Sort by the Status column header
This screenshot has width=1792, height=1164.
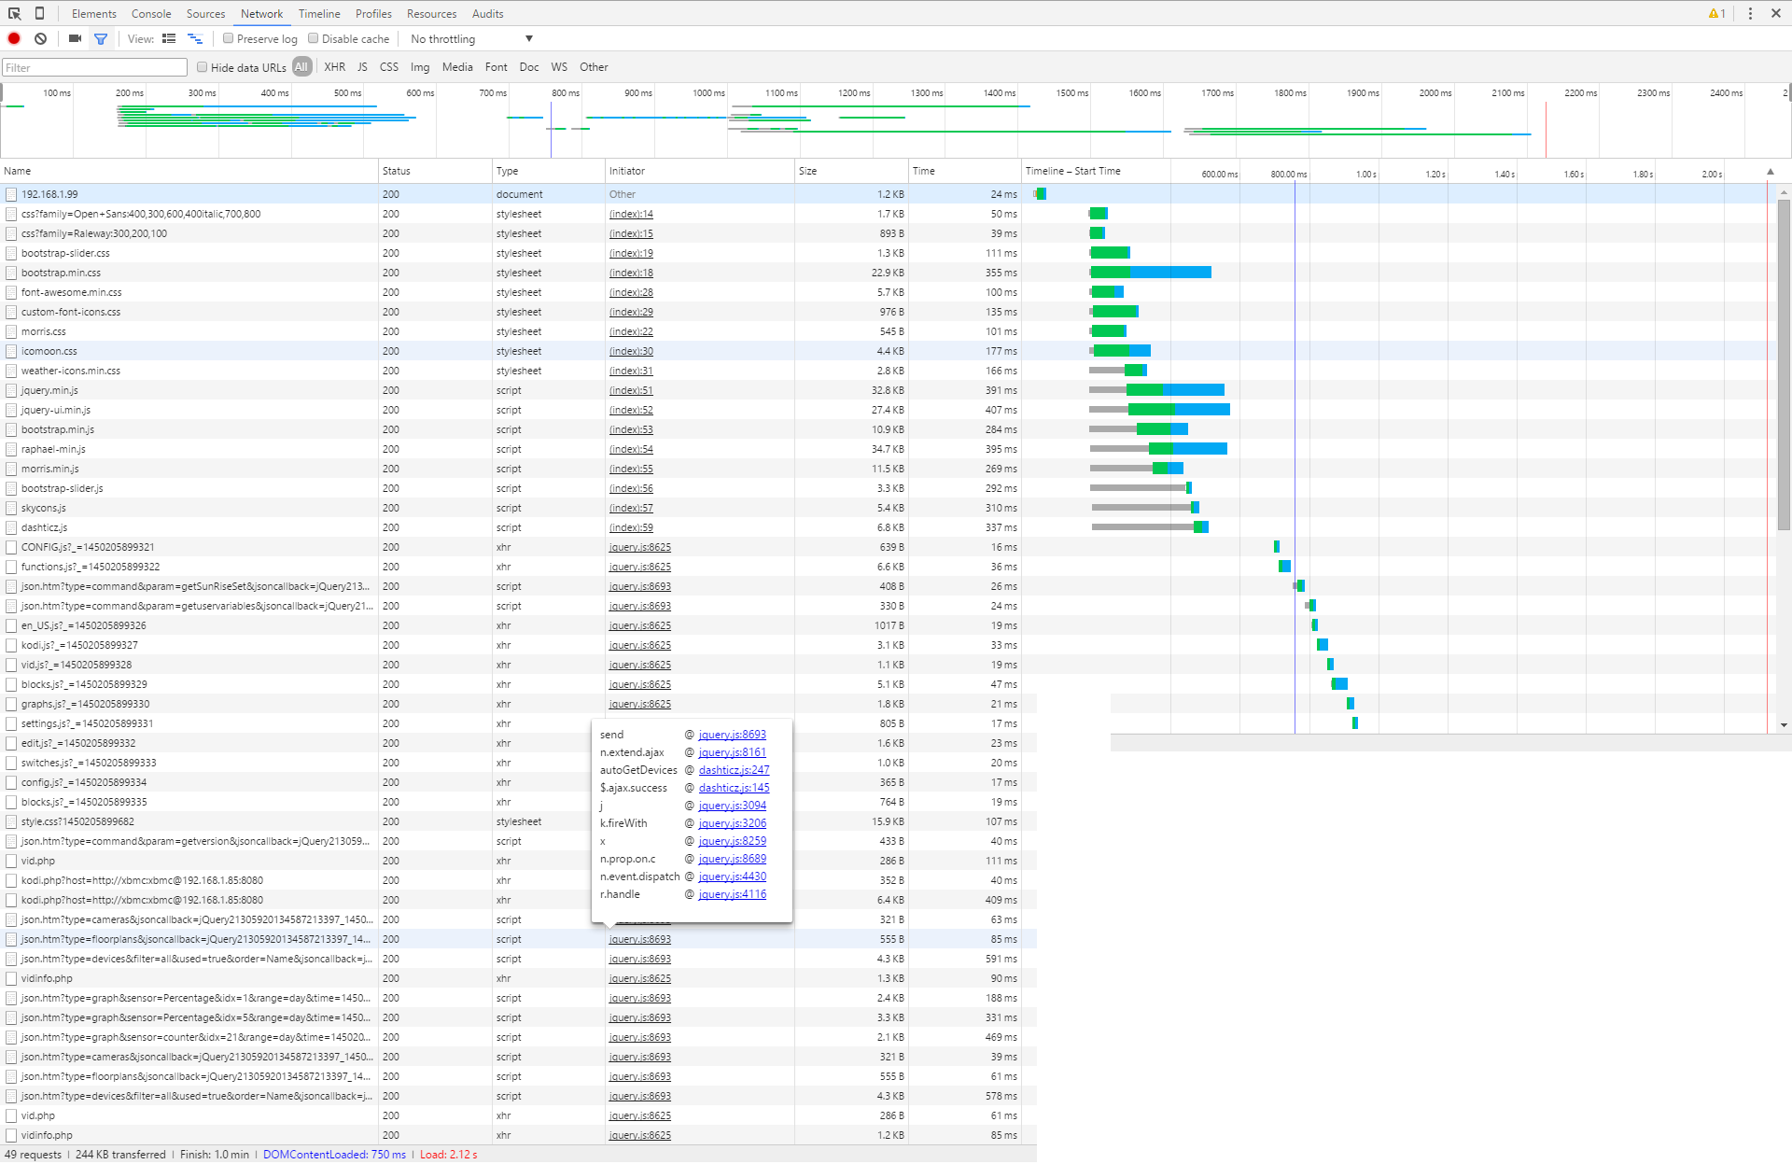coord(435,171)
